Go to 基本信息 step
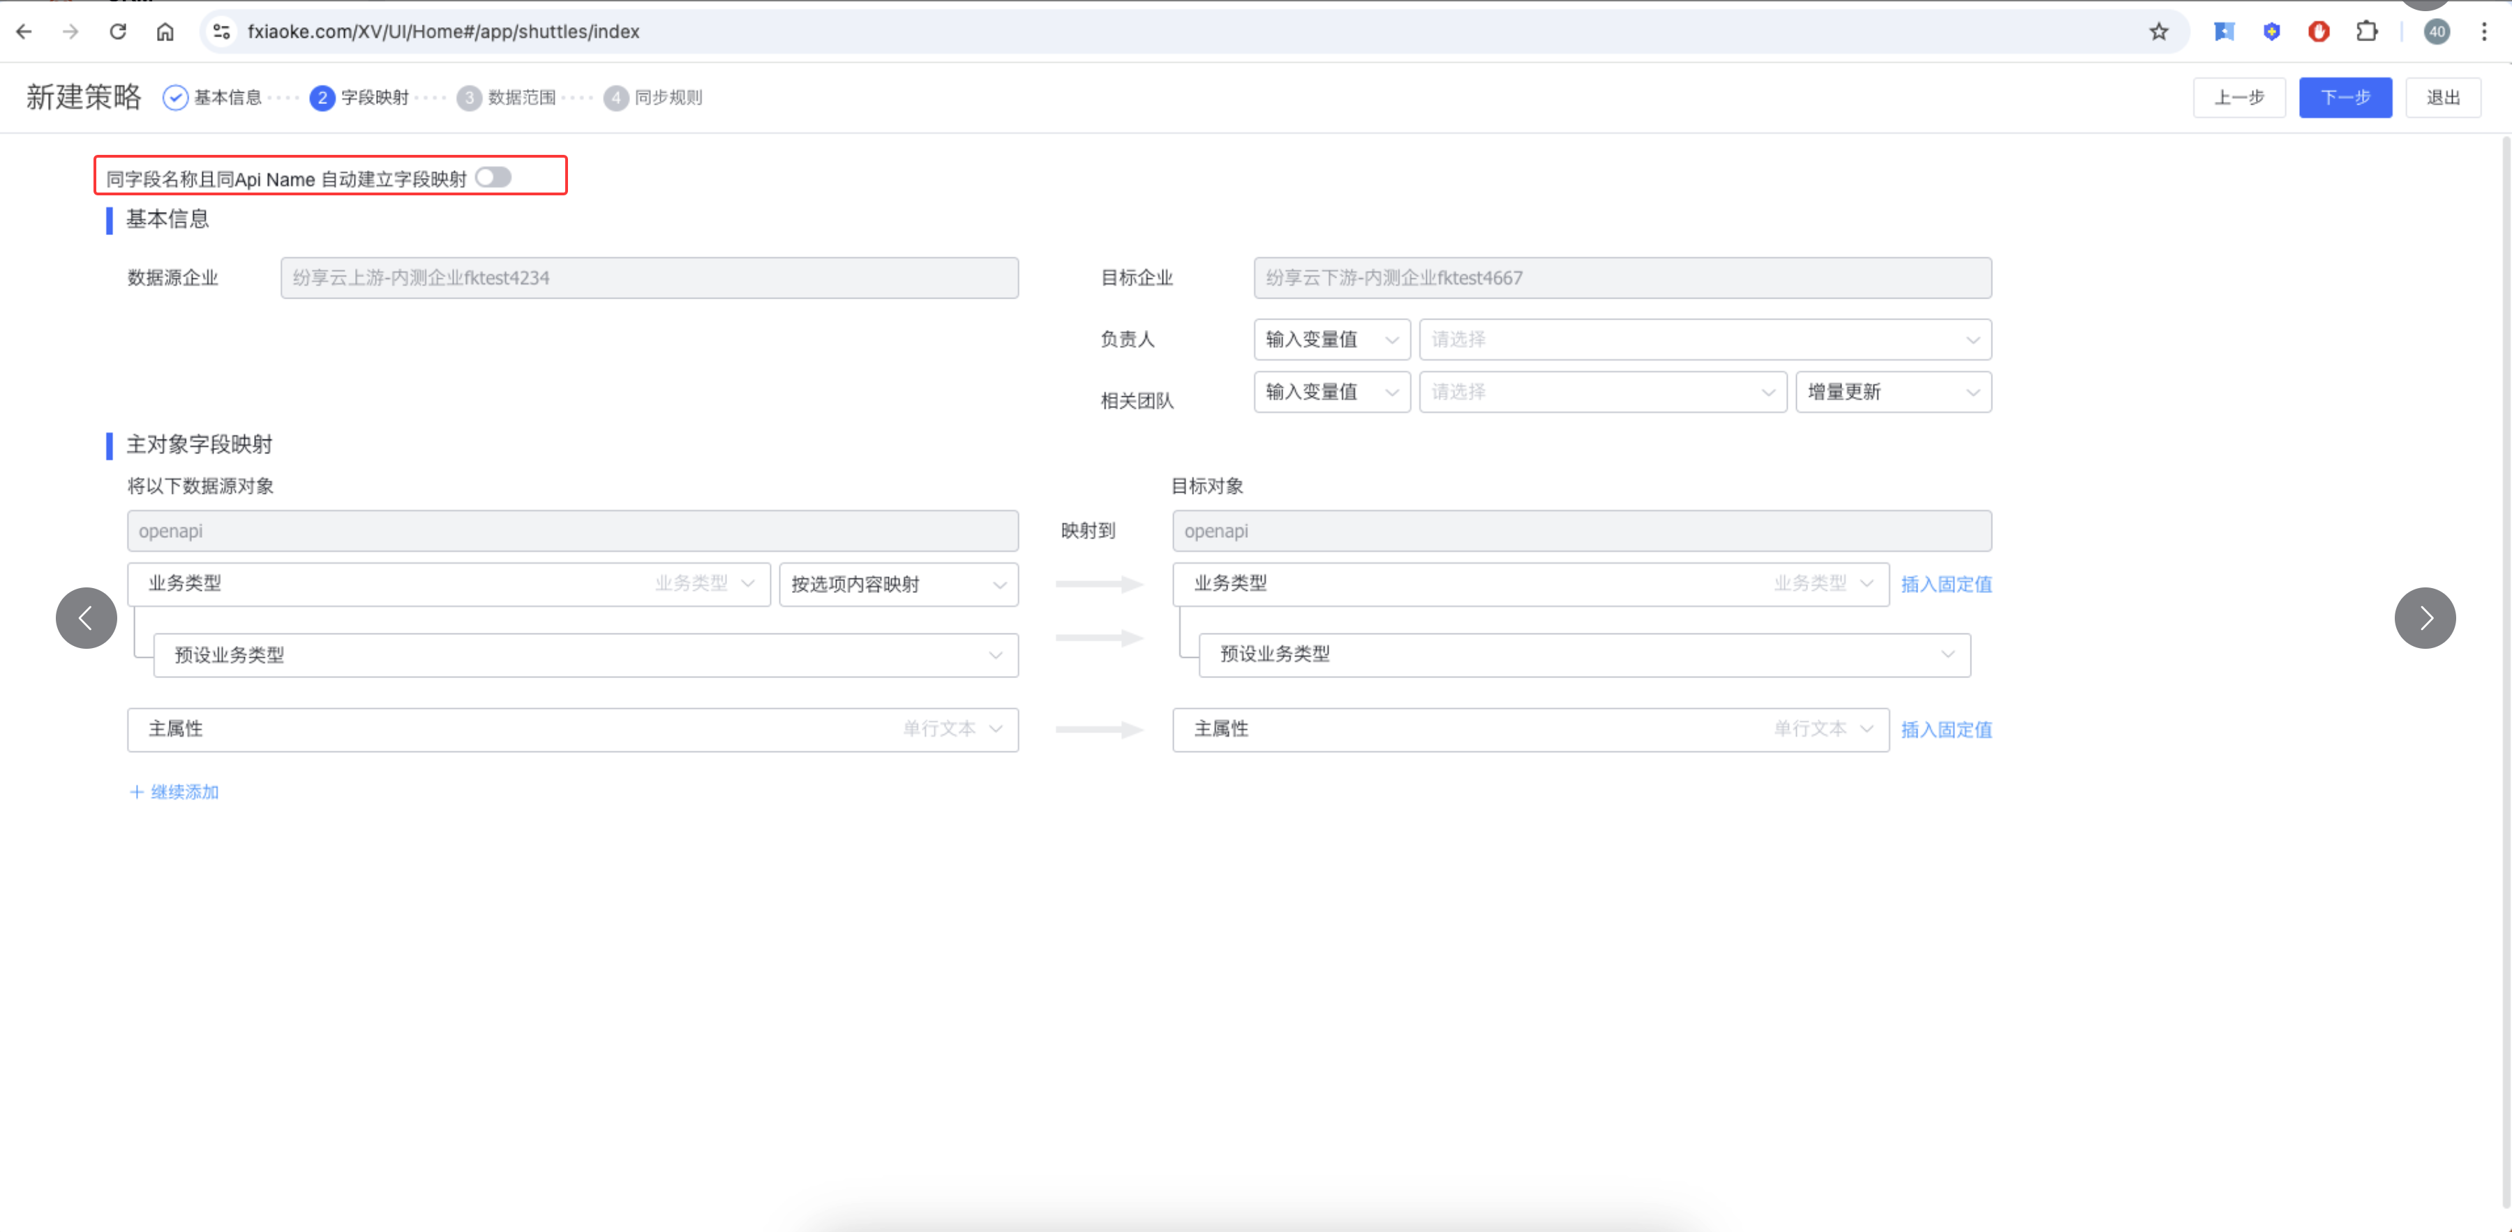Viewport: 2512px width, 1232px height. (x=213, y=98)
